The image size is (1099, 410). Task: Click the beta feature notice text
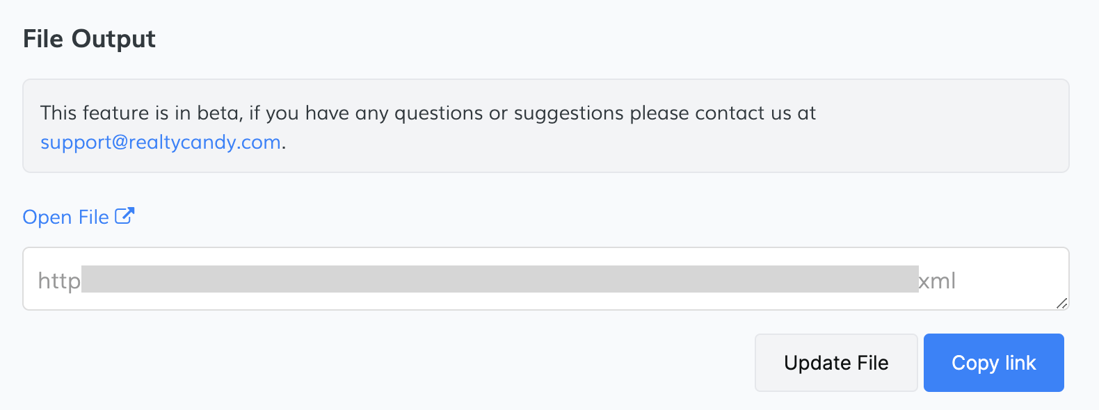coord(428,113)
